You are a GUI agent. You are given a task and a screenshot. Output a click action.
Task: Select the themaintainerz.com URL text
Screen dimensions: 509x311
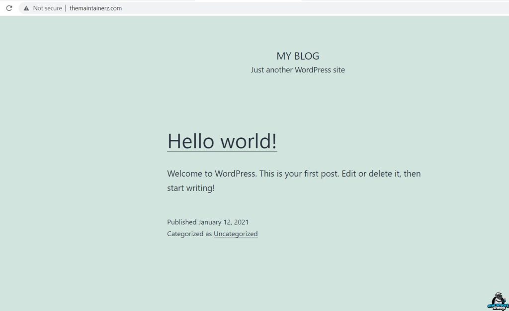click(95, 8)
